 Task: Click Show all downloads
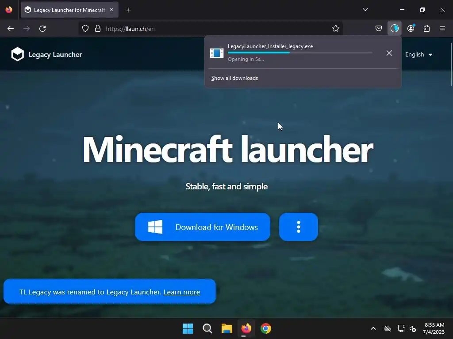(234, 78)
